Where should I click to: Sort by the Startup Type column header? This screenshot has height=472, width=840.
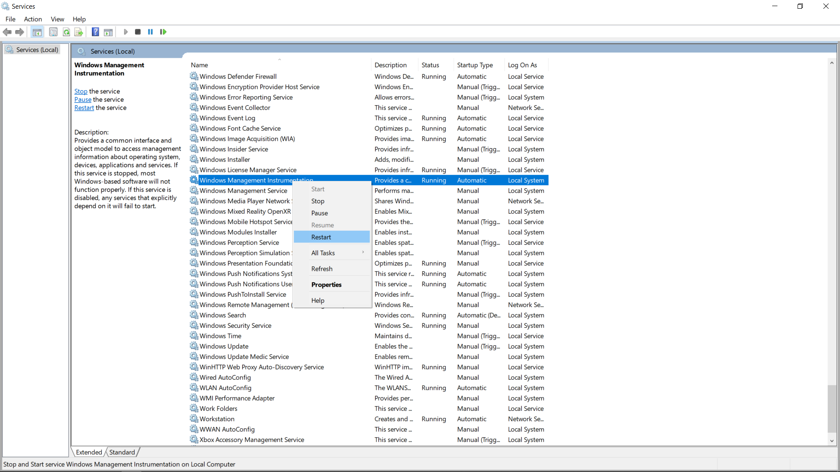point(479,65)
